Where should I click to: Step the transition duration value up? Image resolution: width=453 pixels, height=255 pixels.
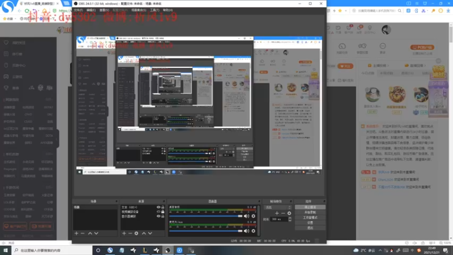tap(290, 218)
